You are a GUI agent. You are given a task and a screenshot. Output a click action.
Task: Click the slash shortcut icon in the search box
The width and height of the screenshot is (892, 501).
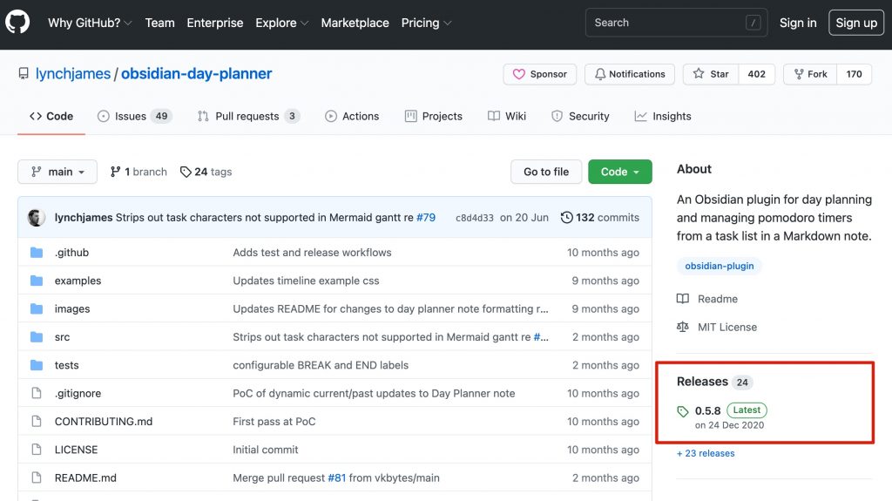click(753, 23)
